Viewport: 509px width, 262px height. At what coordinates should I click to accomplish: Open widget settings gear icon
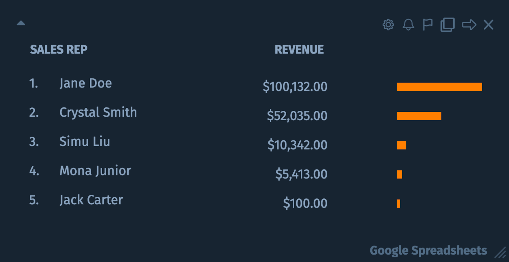tap(388, 25)
